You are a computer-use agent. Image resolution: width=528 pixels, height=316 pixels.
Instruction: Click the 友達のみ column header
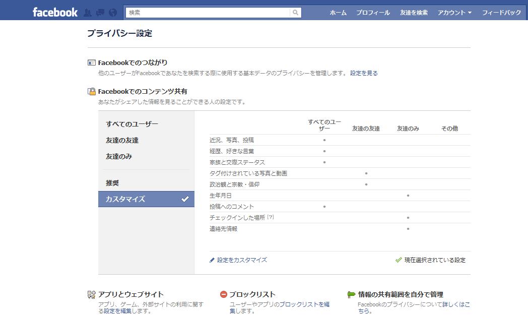click(408, 129)
